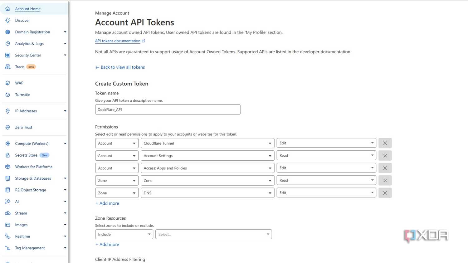Open the DNS permission dropdown
468x263 pixels.
coord(207,193)
